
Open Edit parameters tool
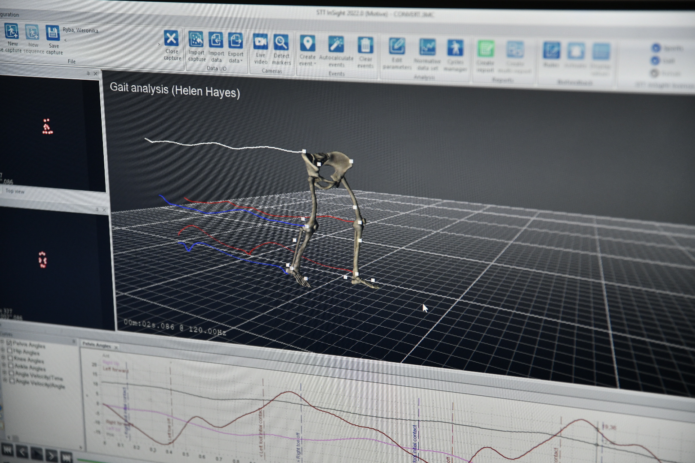[x=397, y=47]
